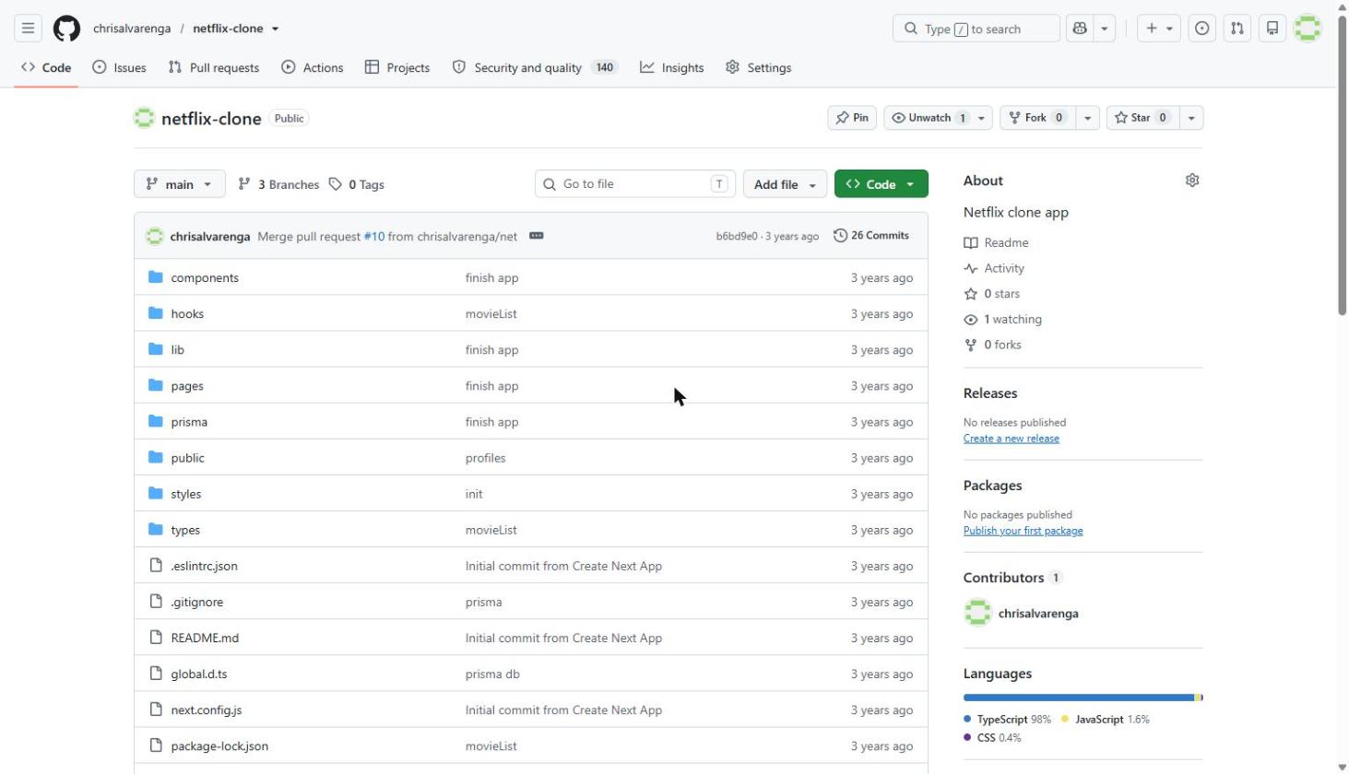Expand the Star lists dropdown arrow
Viewport: 1349px width, 774px height.
click(1191, 118)
